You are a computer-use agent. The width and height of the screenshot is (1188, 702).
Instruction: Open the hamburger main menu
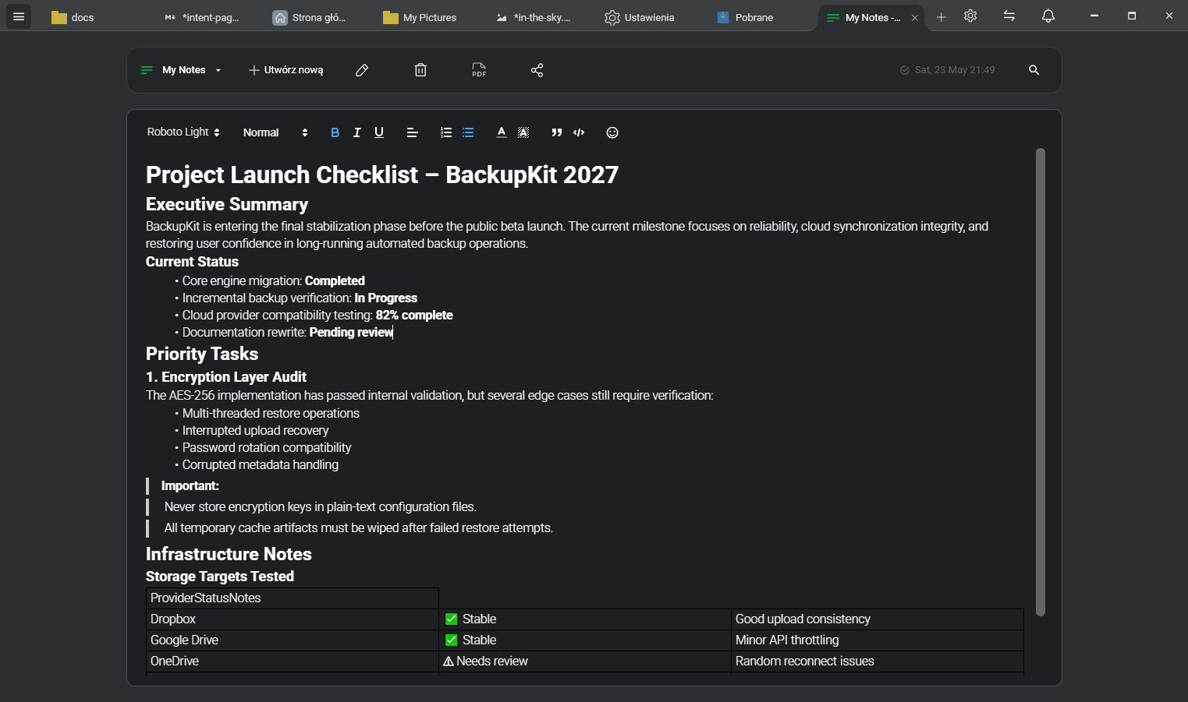click(x=19, y=16)
